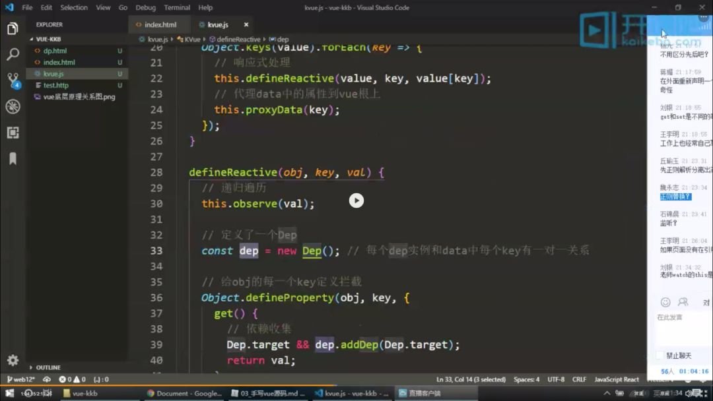Open the Extensions view in activity bar
713x401 pixels.
13,133
